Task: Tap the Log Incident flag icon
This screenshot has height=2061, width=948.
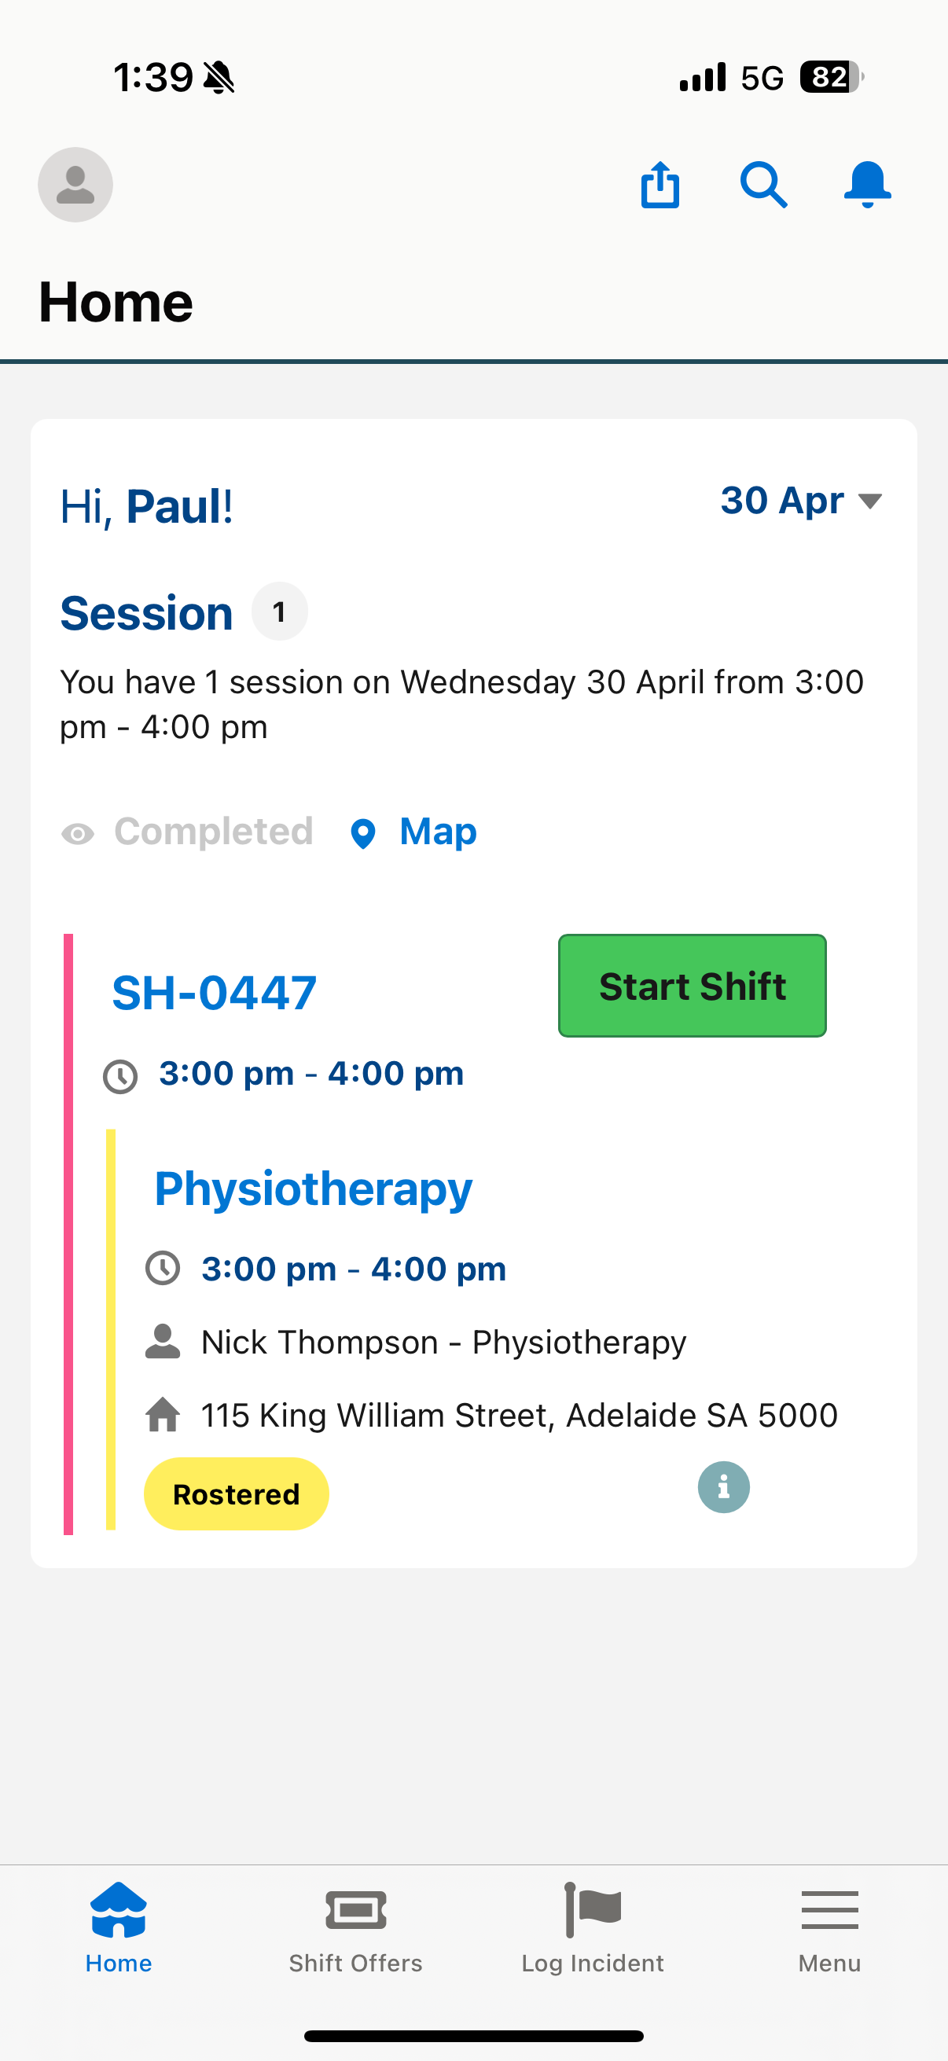Action: 593,1910
